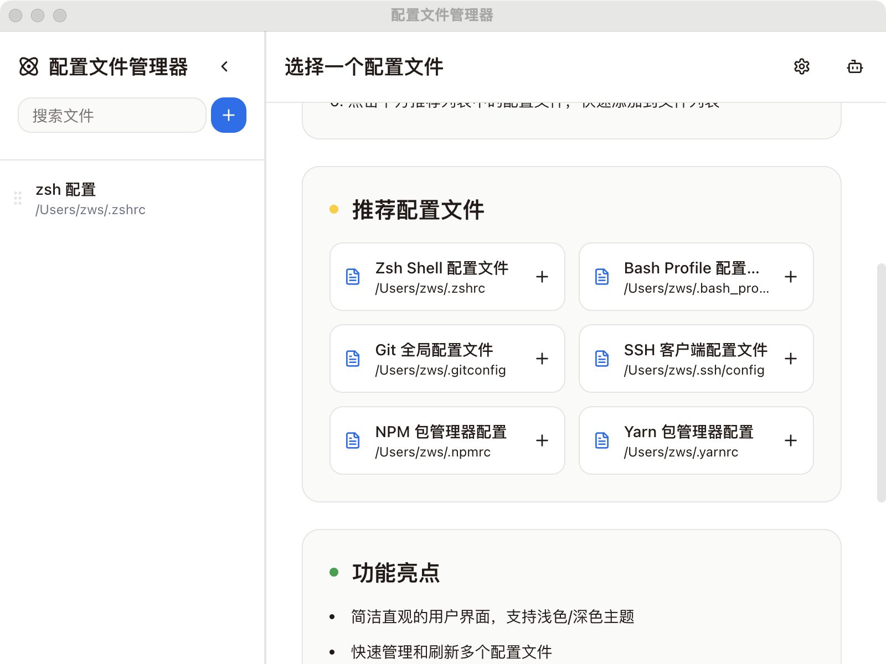Click the 选择一个配置文件 header title
Image resolution: width=886 pixels, height=664 pixels.
(x=364, y=67)
